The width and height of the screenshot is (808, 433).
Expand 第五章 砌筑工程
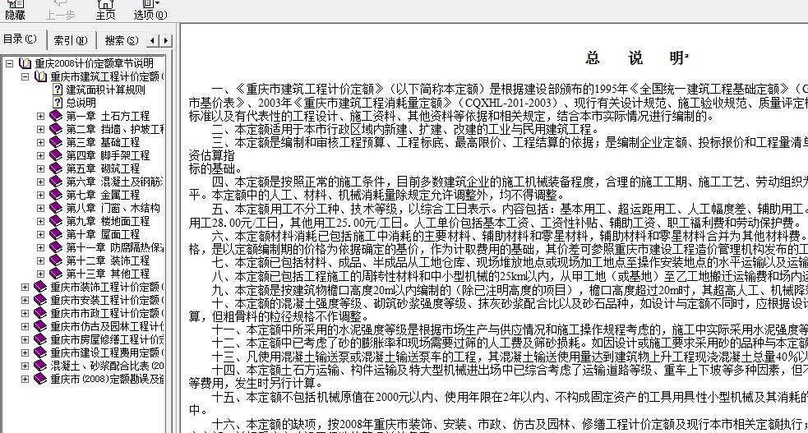(40, 168)
